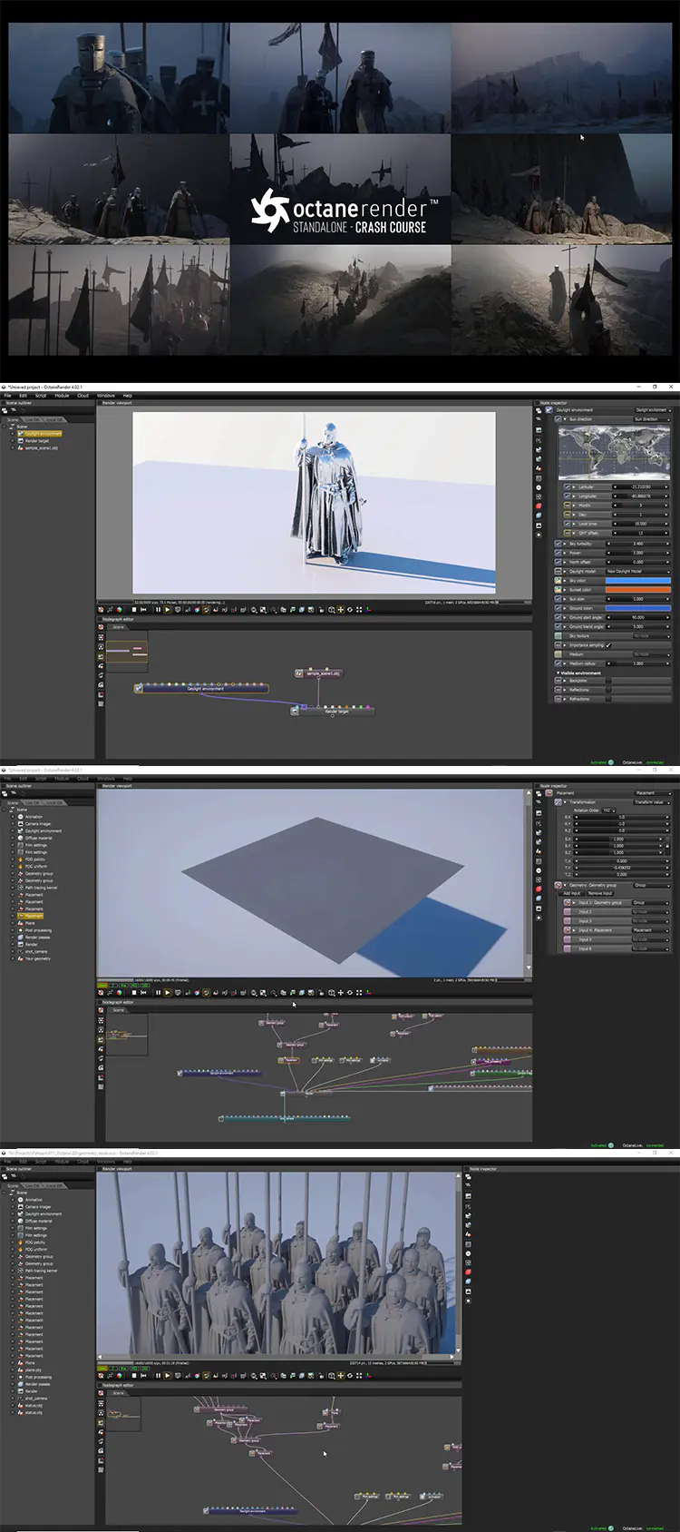
Task: Open the Group dropdown beside Geometry: Geometry group
Action: click(x=652, y=885)
